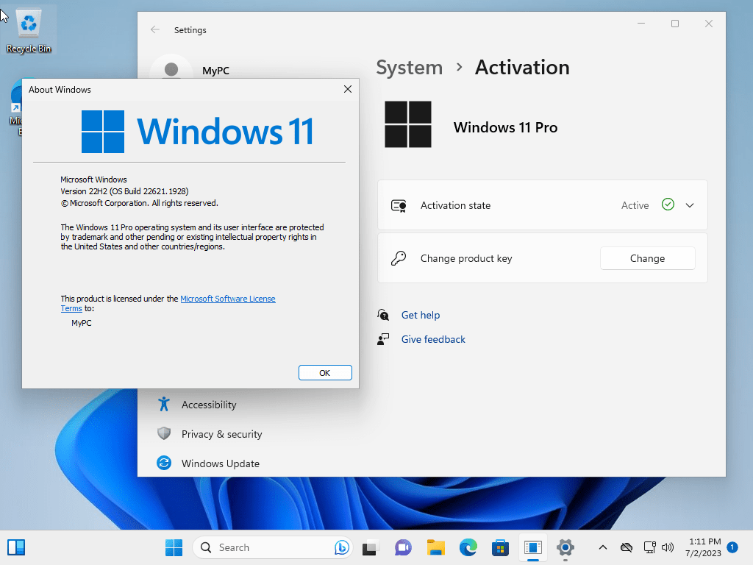Click the Windows logo in About Windows dialog
Viewport: 753px width, 565px height.
point(103,132)
